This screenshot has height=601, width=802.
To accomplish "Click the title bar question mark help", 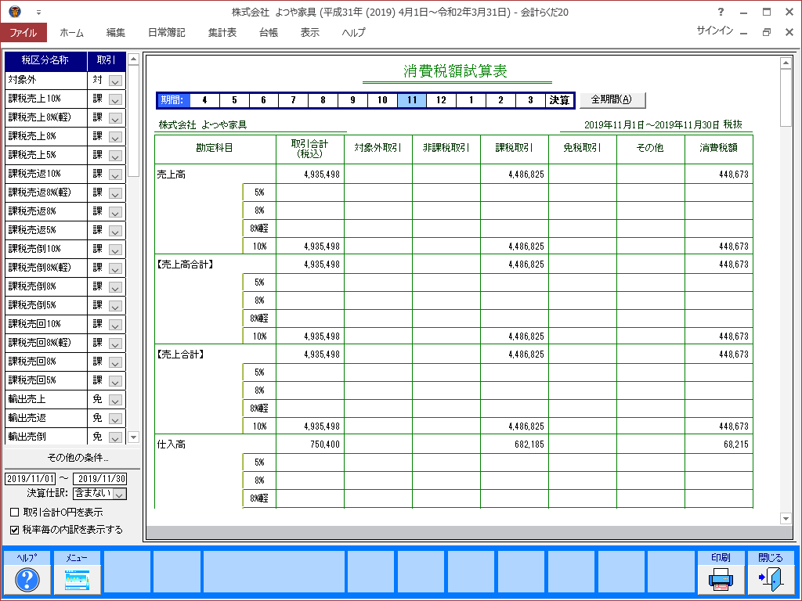I will click(x=721, y=12).
